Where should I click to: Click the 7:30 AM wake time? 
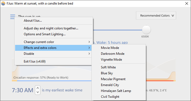(x=23, y=90)
